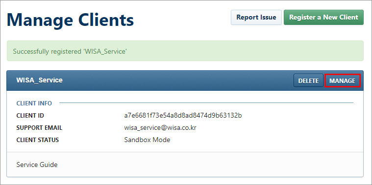This screenshot has height=185, width=372.
Task: Delete the WISA_Service client
Action: coord(308,81)
